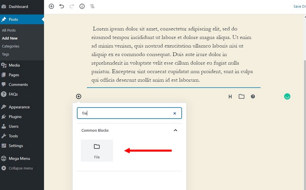
Task: Click the green smiley status icon
Action: pyautogui.click(x=287, y=96)
